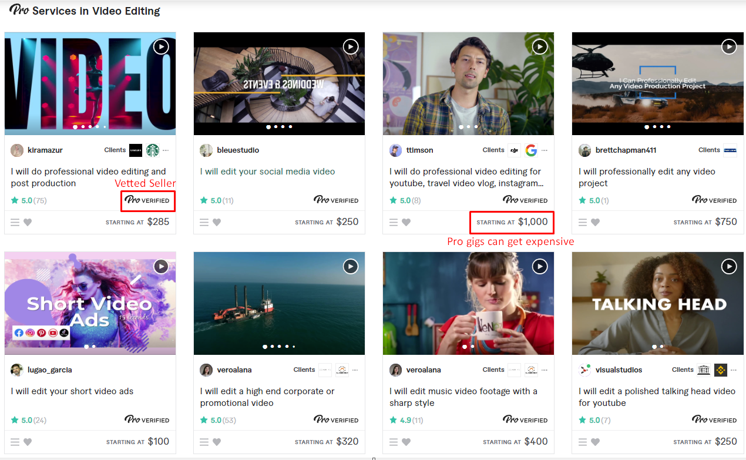Play the visualstudios talking head preview
746x460 pixels.
[729, 267]
